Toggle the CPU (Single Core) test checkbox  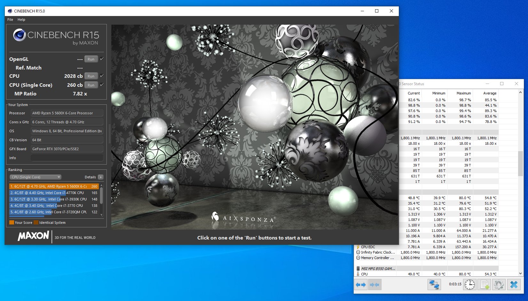coord(102,85)
